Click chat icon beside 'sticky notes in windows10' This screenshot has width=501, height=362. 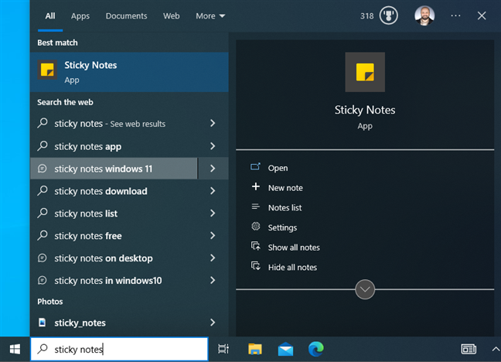click(43, 280)
